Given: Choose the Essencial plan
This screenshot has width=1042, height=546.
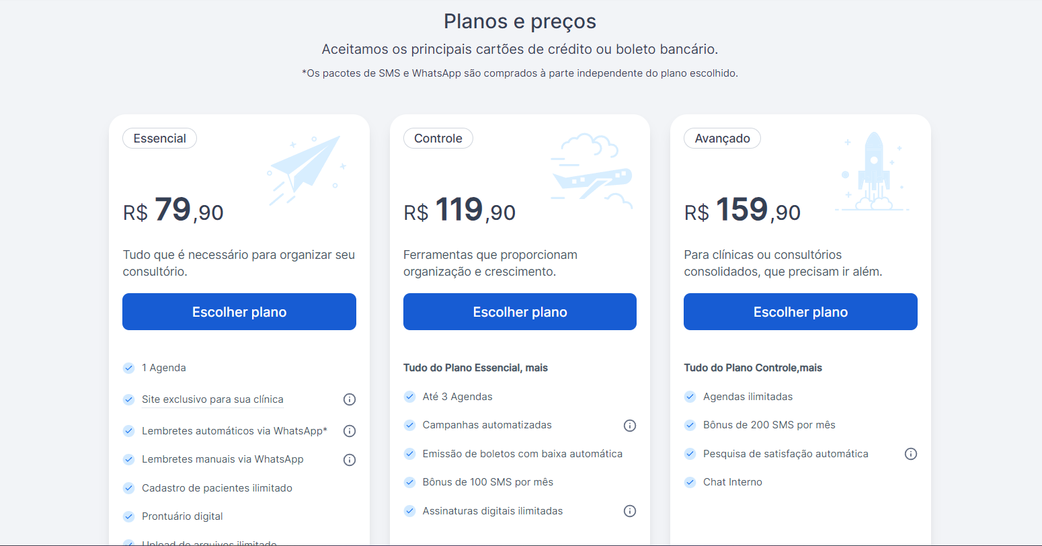Looking at the screenshot, I should tap(239, 312).
